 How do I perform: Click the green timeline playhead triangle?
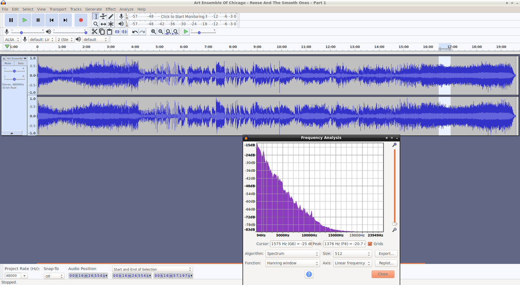point(7,47)
